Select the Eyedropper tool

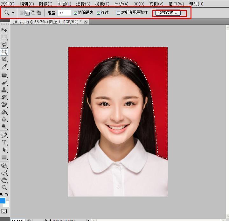(x=4, y=67)
